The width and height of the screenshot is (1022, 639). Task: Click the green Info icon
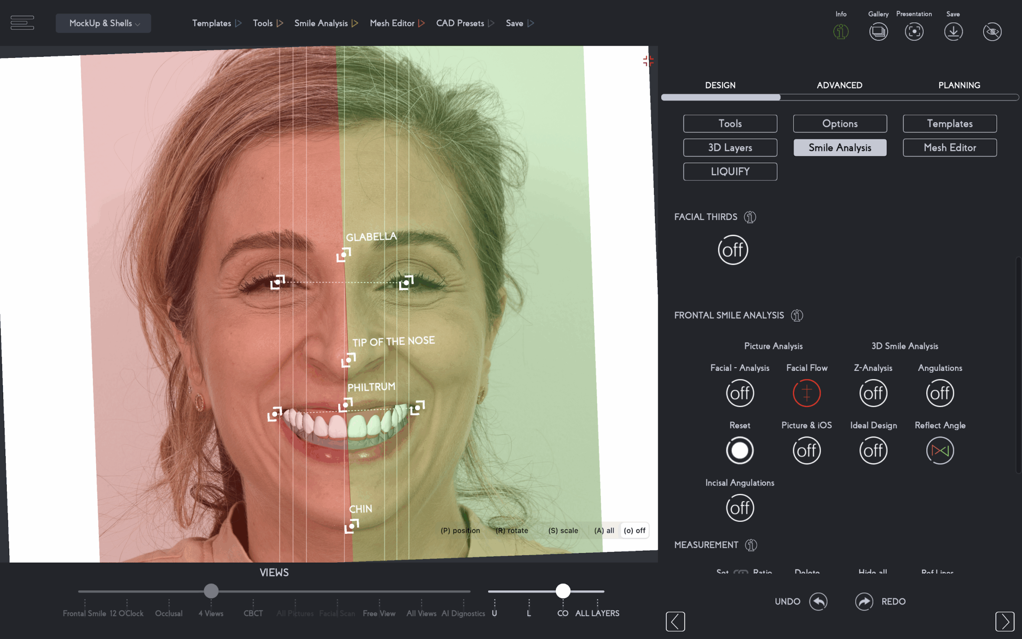click(841, 32)
